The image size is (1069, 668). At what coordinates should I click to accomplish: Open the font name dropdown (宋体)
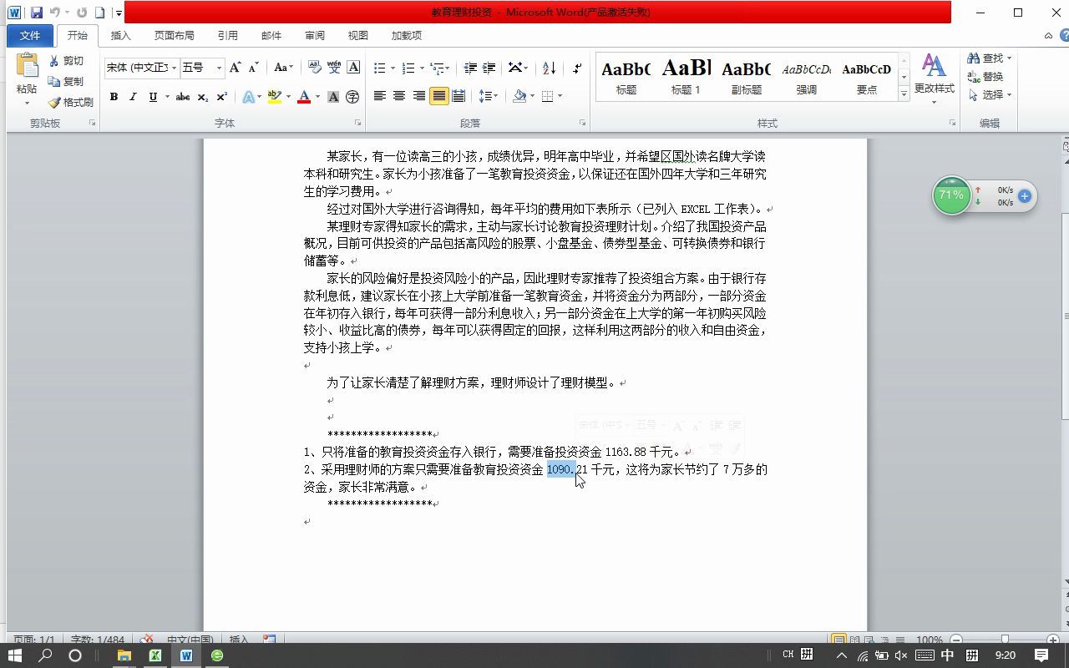tap(174, 68)
